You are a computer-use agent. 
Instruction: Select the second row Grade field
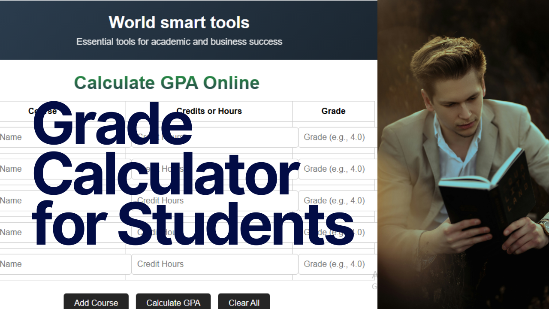pos(337,169)
